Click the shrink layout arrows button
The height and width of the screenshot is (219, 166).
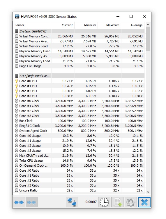pos(32,202)
